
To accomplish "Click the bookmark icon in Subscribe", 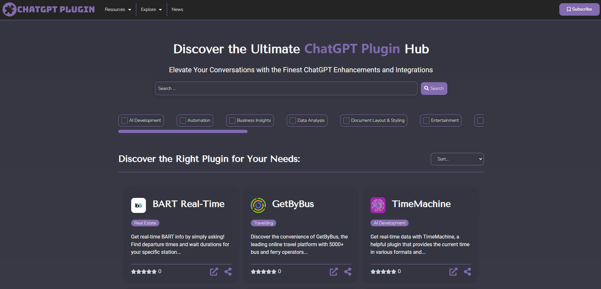I will [569, 9].
